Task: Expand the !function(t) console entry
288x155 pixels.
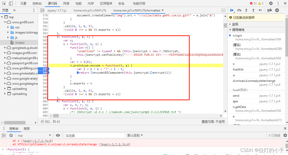Action: (3, 149)
